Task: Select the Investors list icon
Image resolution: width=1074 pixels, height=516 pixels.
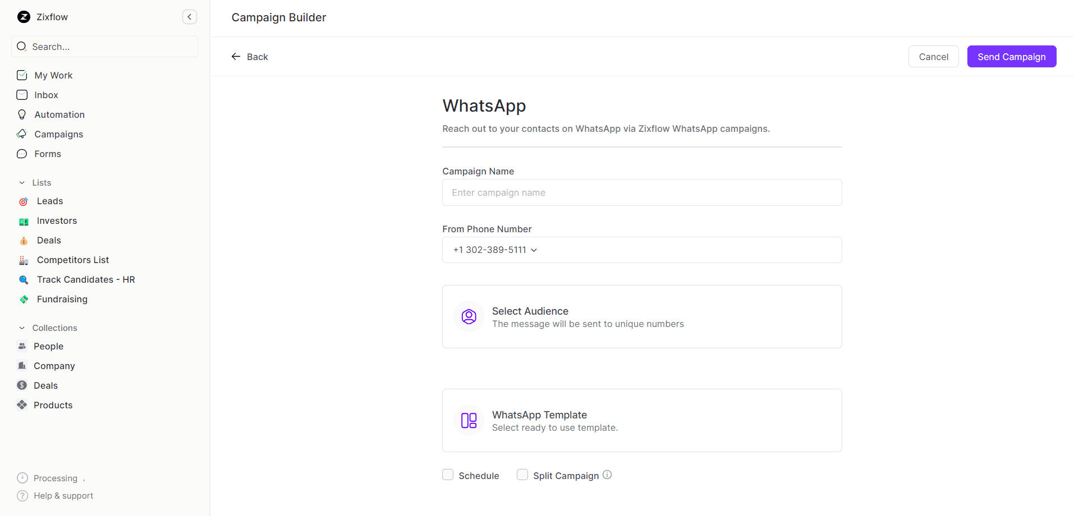Action: 23,221
